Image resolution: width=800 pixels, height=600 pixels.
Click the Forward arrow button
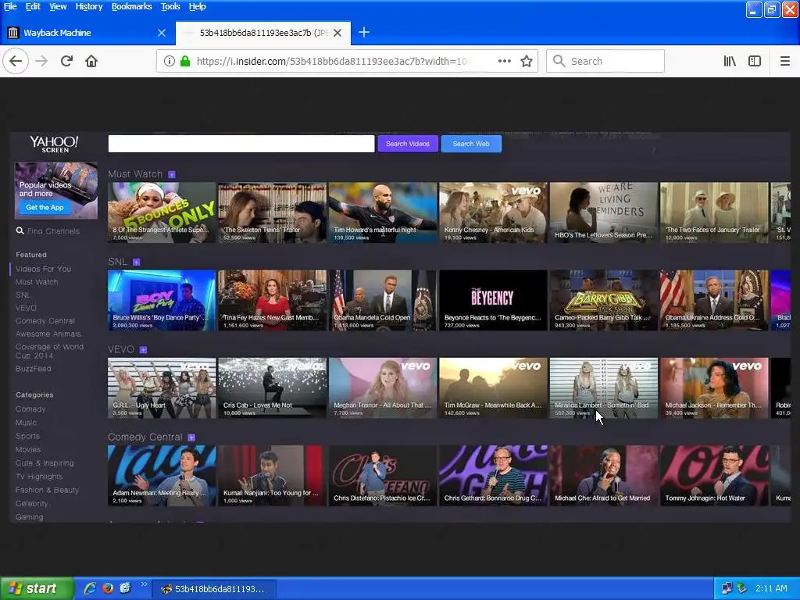click(41, 61)
